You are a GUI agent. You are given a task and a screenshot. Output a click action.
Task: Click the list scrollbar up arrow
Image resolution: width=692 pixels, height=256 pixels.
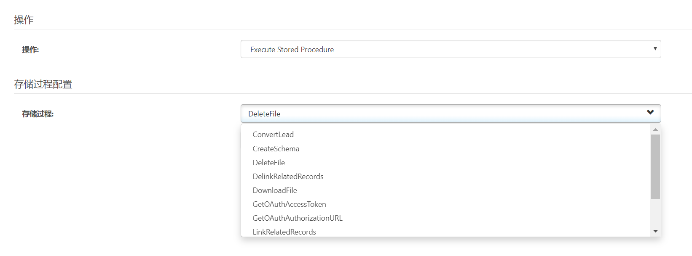[x=655, y=129]
